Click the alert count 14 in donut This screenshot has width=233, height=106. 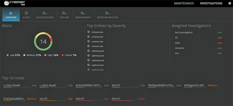[43, 42]
